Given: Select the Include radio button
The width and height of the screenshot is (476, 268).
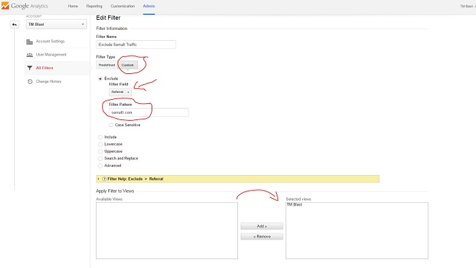Looking at the screenshot, I should click(x=100, y=137).
